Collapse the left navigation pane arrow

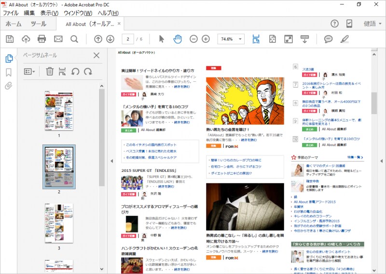112,161
